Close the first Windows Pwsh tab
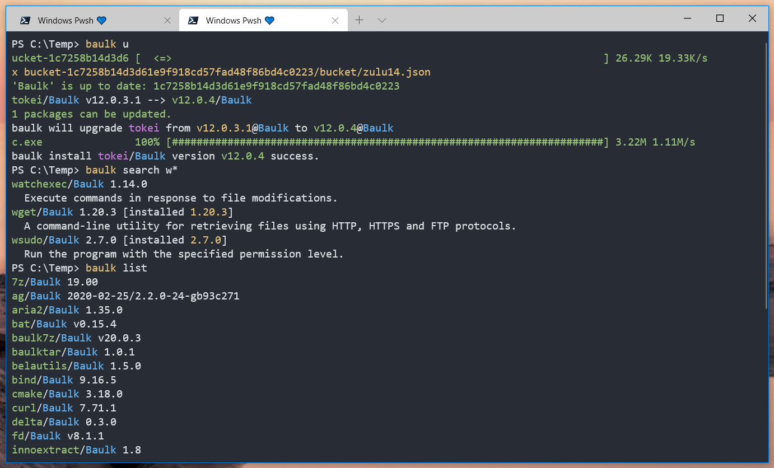 [x=167, y=21]
